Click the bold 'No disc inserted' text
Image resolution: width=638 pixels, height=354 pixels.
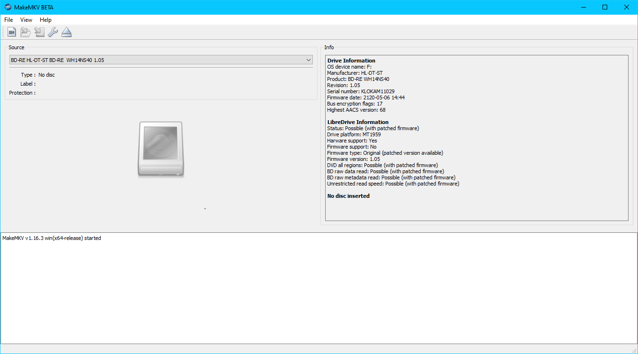tap(348, 196)
